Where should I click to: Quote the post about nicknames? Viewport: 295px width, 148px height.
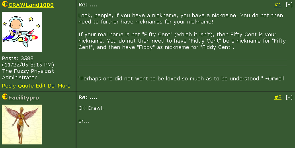point(26,86)
